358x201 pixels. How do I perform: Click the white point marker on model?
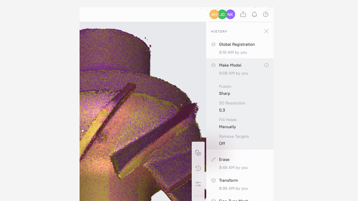[82, 131]
